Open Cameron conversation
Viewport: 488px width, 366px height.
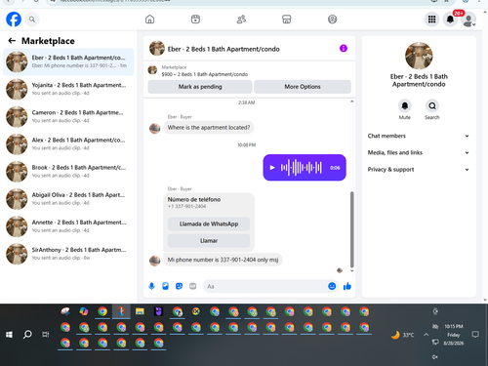coord(68,116)
